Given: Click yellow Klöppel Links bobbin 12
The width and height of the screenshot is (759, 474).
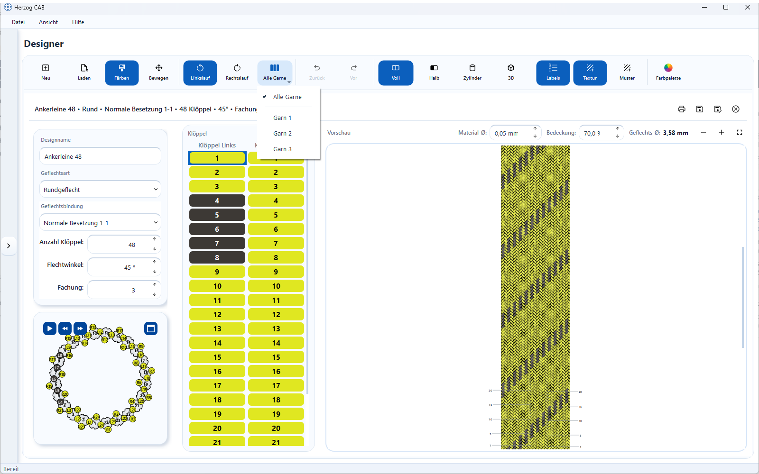Looking at the screenshot, I should click(217, 314).
